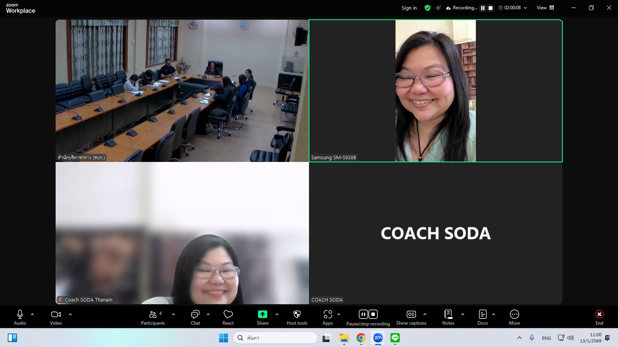
Task: Click the End meeting button
Action: coord(599,317)
